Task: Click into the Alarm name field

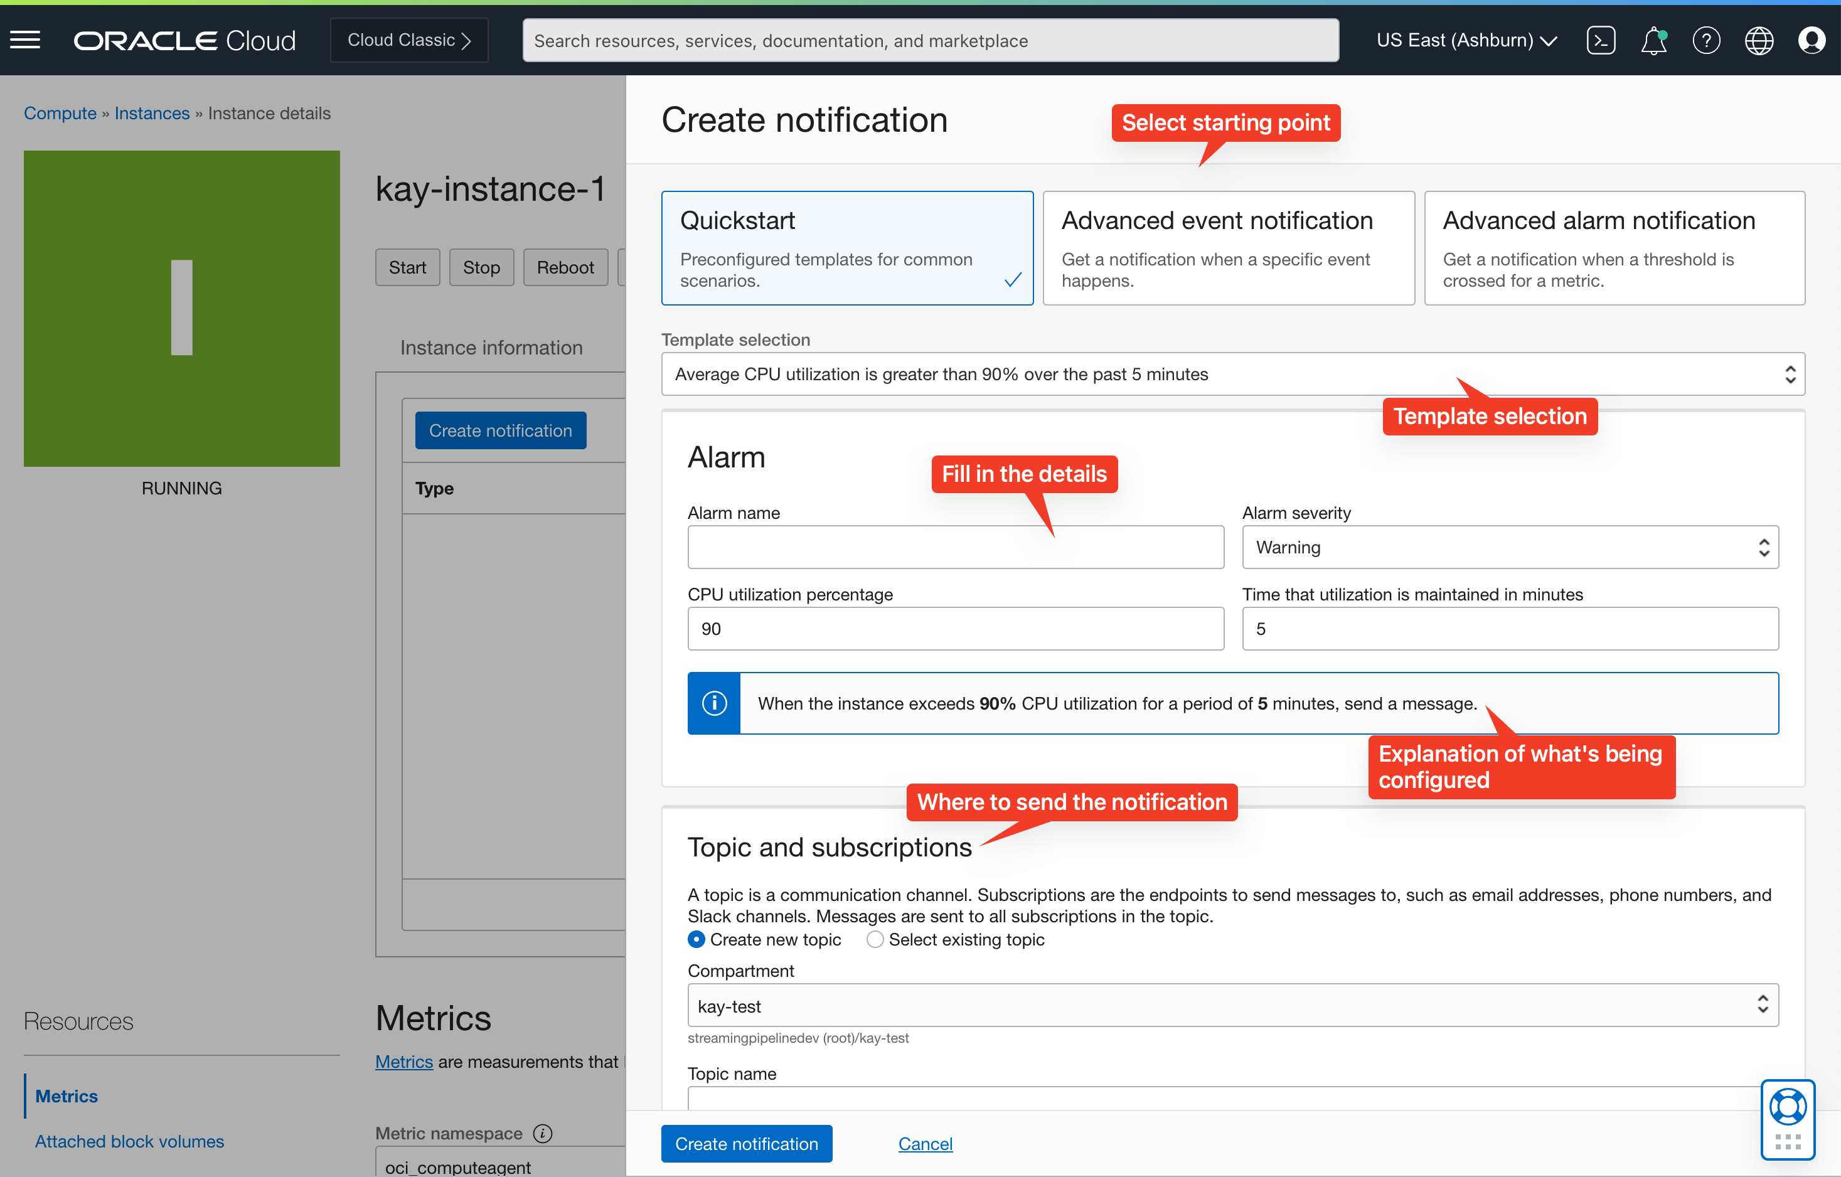Action: [955, 547]
